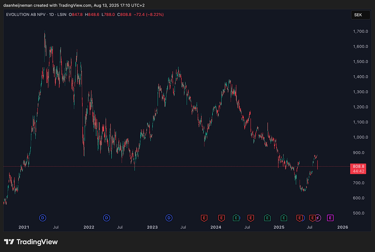
Task: Click the close value C808.8
Action: coord(124,15)
